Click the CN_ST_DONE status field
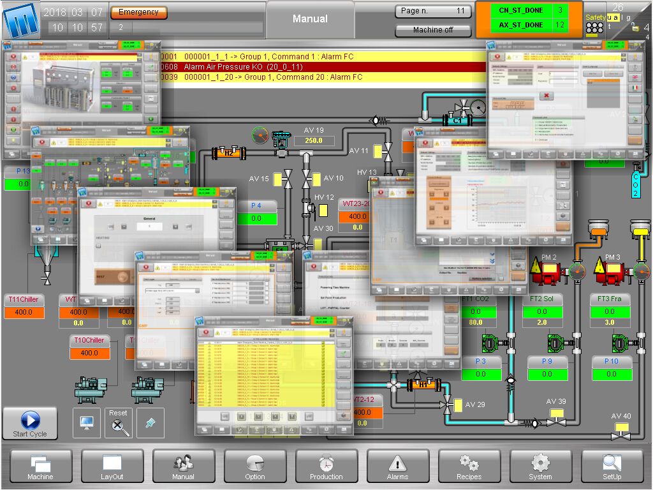 point(528,10)
